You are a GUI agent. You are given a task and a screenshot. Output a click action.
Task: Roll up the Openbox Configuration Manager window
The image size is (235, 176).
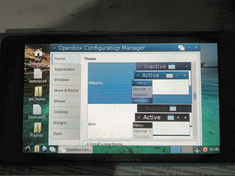(189, 48)
